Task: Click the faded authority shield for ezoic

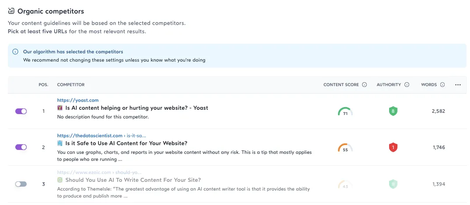Action: point(393,184)
